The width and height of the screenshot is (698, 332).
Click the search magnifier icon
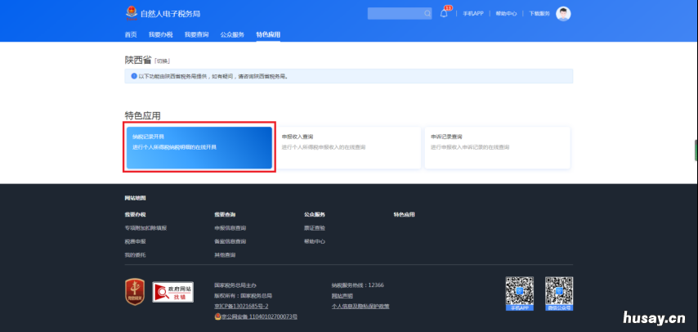tap(427, 14)
